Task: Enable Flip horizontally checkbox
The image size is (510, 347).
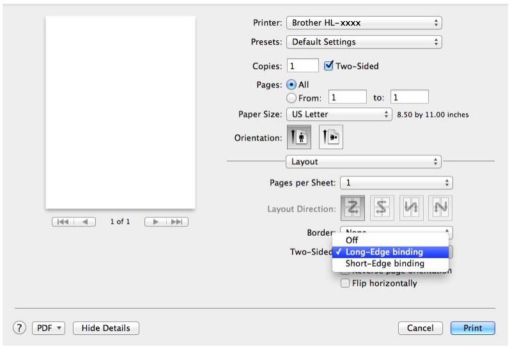Action: pos(344,283)
